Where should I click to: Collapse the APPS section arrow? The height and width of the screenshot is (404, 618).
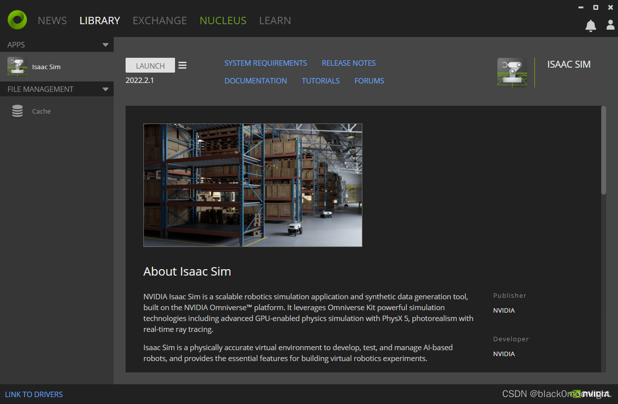(105, 45)
